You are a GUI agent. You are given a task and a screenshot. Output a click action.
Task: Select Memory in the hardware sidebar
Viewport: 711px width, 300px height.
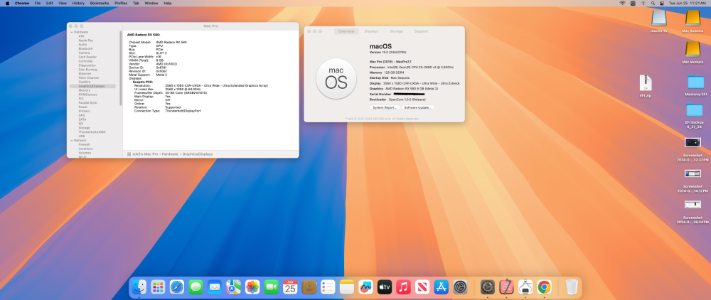(x=85, y=90)
